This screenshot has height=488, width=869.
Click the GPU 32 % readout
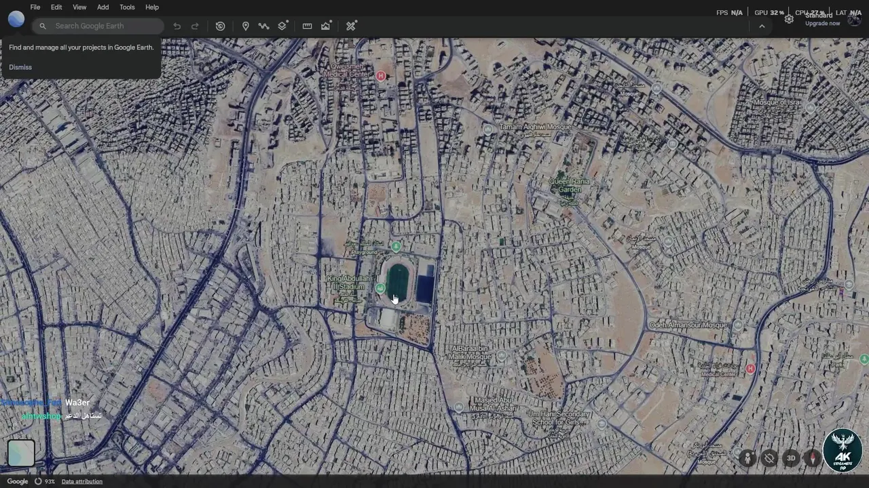tap(769, 13)
